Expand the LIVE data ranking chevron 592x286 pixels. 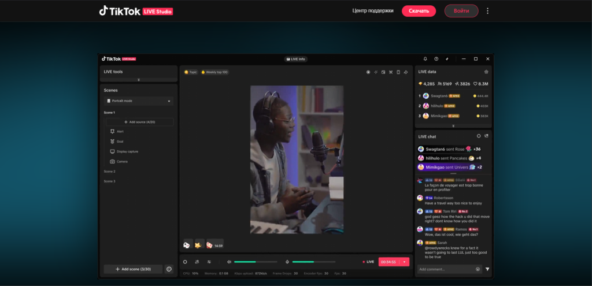point(453,125)
